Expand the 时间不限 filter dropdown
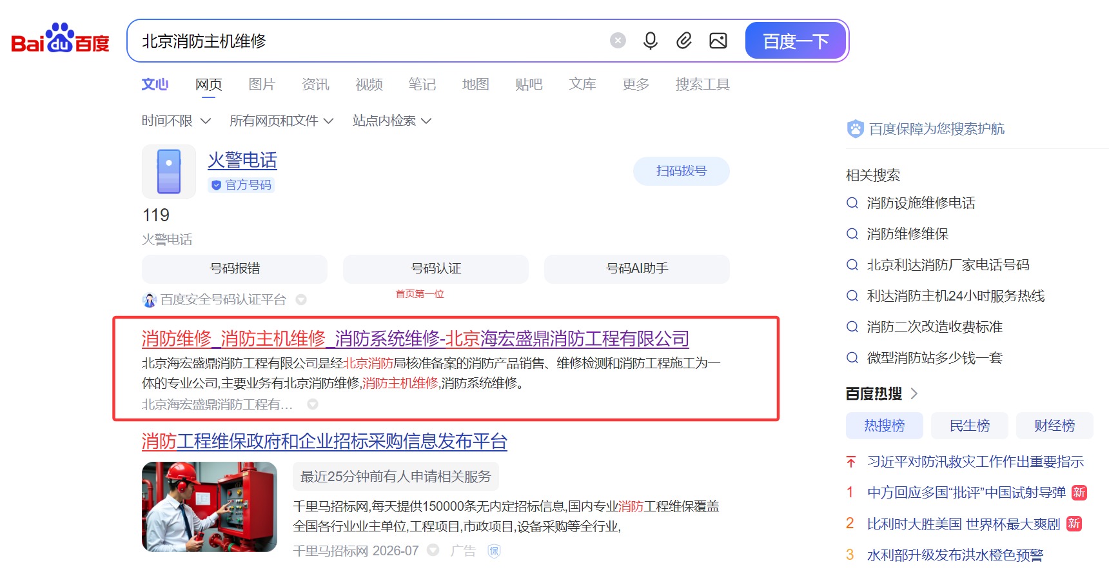 (x=176, y=121)
